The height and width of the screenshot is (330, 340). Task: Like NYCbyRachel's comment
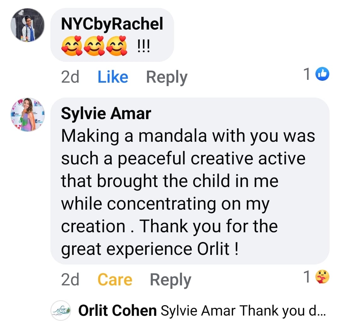pos(113,77)
